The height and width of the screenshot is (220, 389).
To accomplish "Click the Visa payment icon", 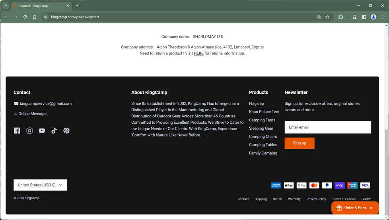I will click(365, 185).
